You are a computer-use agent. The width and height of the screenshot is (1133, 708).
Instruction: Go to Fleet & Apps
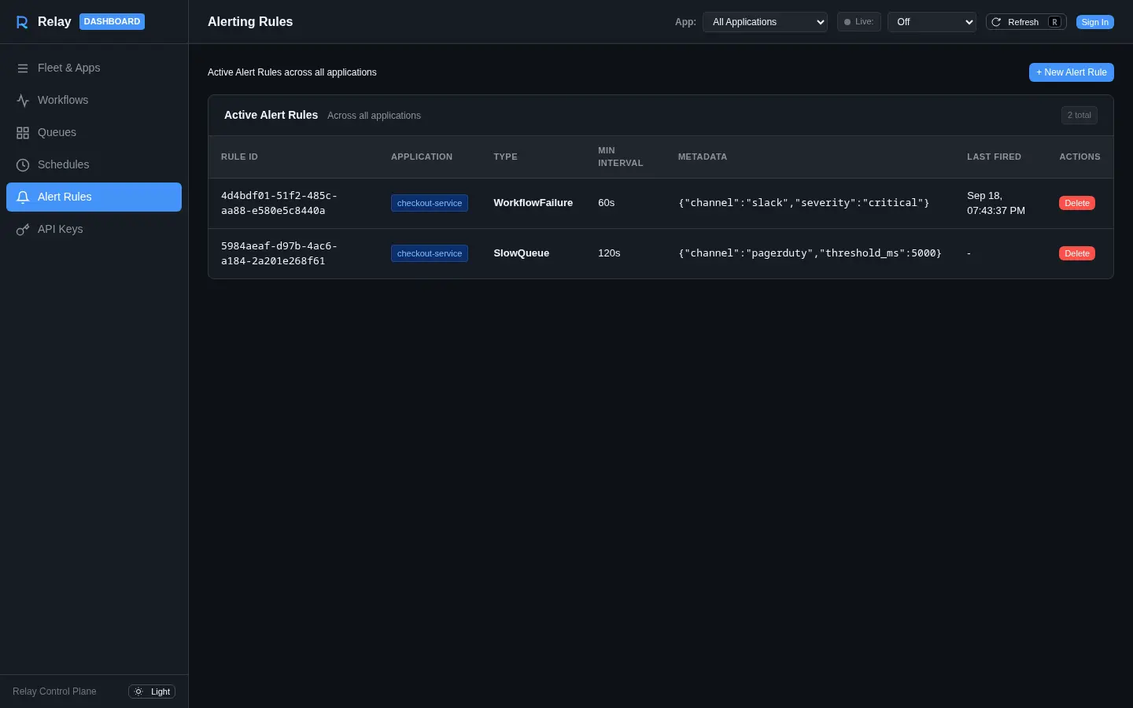[94, 68]
